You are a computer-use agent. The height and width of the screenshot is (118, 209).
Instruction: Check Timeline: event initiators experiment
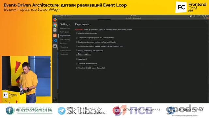(77, 63)
